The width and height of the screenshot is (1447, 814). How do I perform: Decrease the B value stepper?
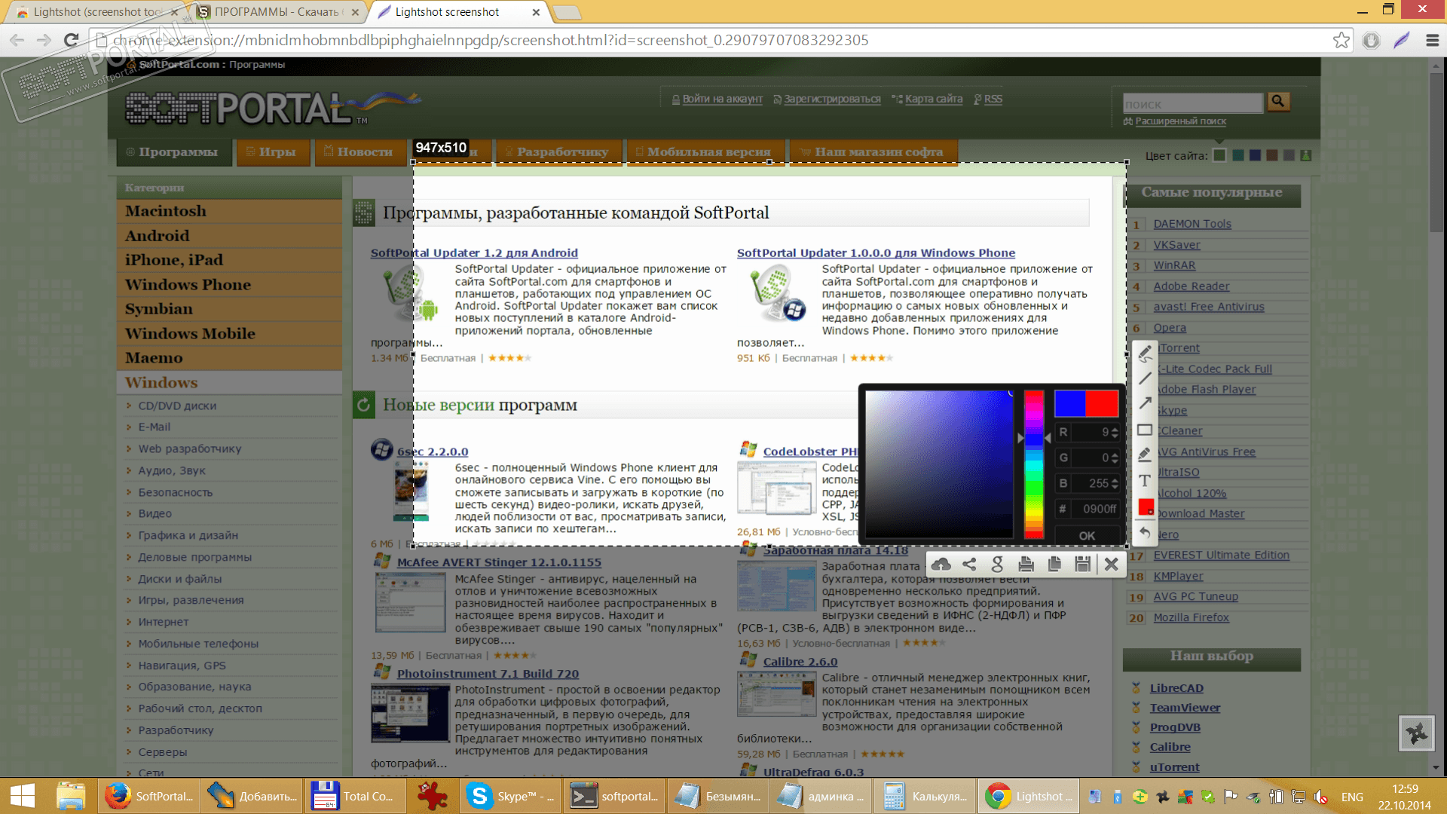pyautogui.click(x=1115, y=487)
